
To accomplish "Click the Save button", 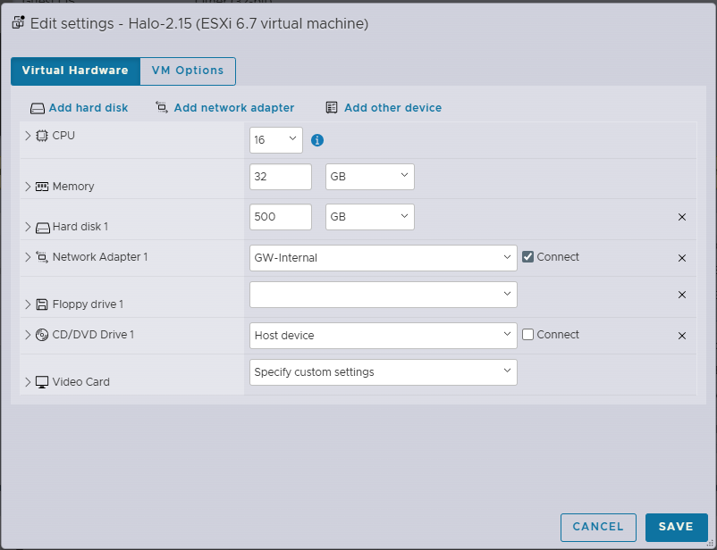I will [x=676, y=527].
